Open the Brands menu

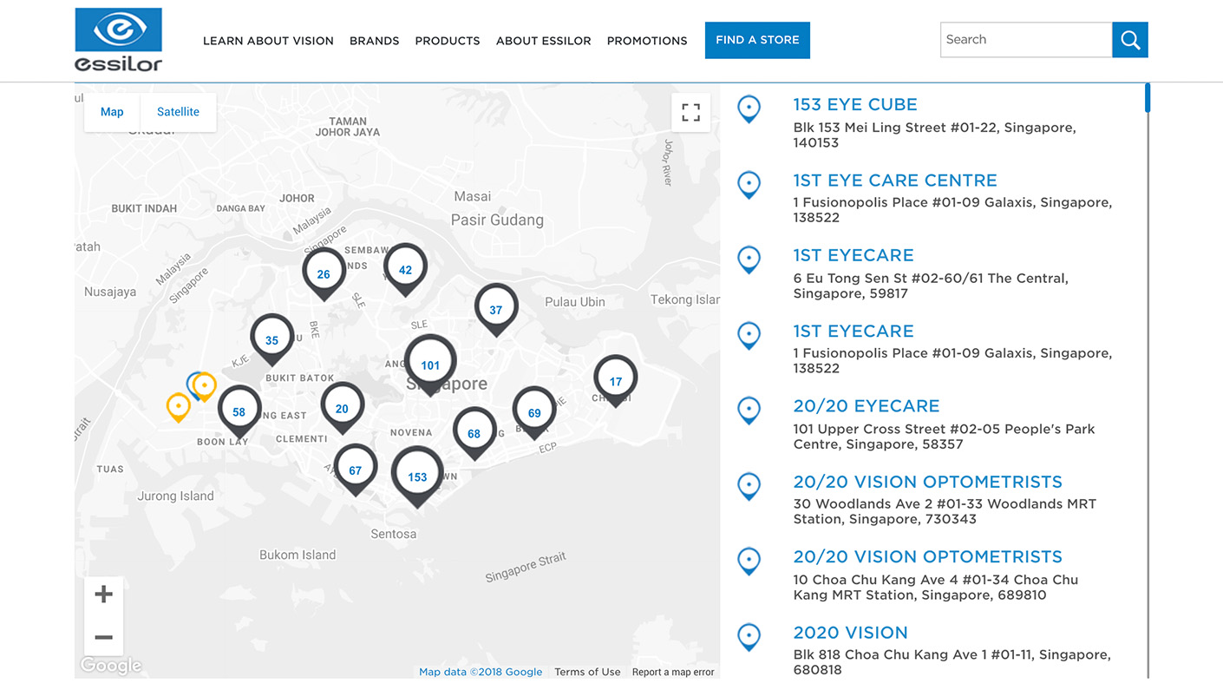(374, 41)
